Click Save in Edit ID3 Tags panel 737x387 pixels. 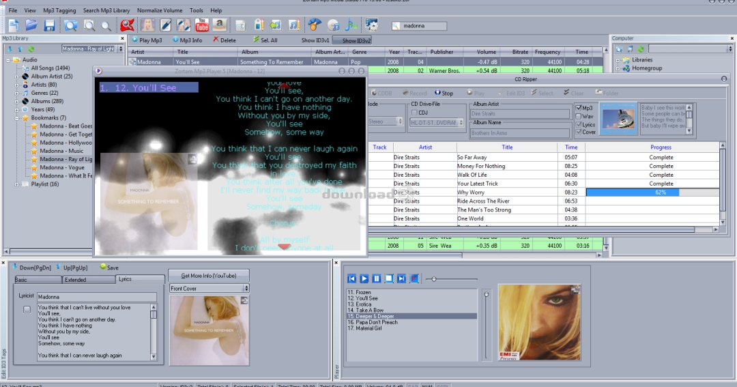[x=109, y=268]
